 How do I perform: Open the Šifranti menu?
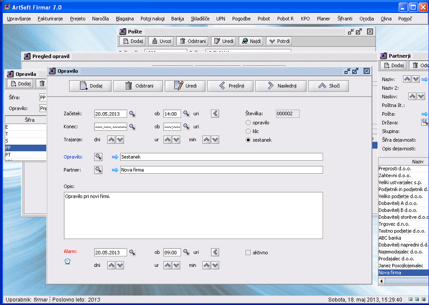pos(346,19)
